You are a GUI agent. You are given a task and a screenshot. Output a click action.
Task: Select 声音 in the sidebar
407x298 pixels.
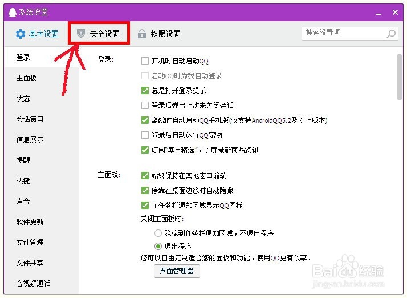click(x=41, y=202)
